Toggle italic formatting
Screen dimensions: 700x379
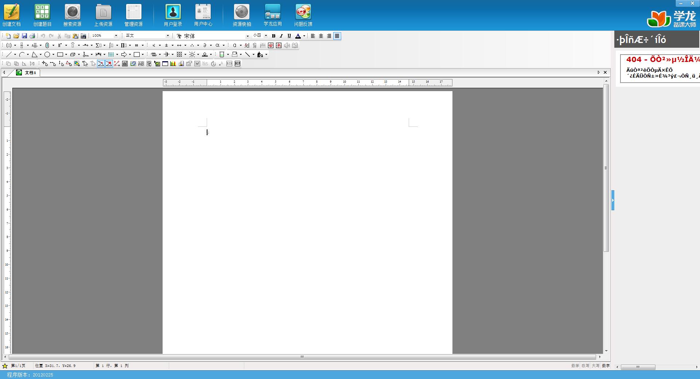(x=281, y=36)
